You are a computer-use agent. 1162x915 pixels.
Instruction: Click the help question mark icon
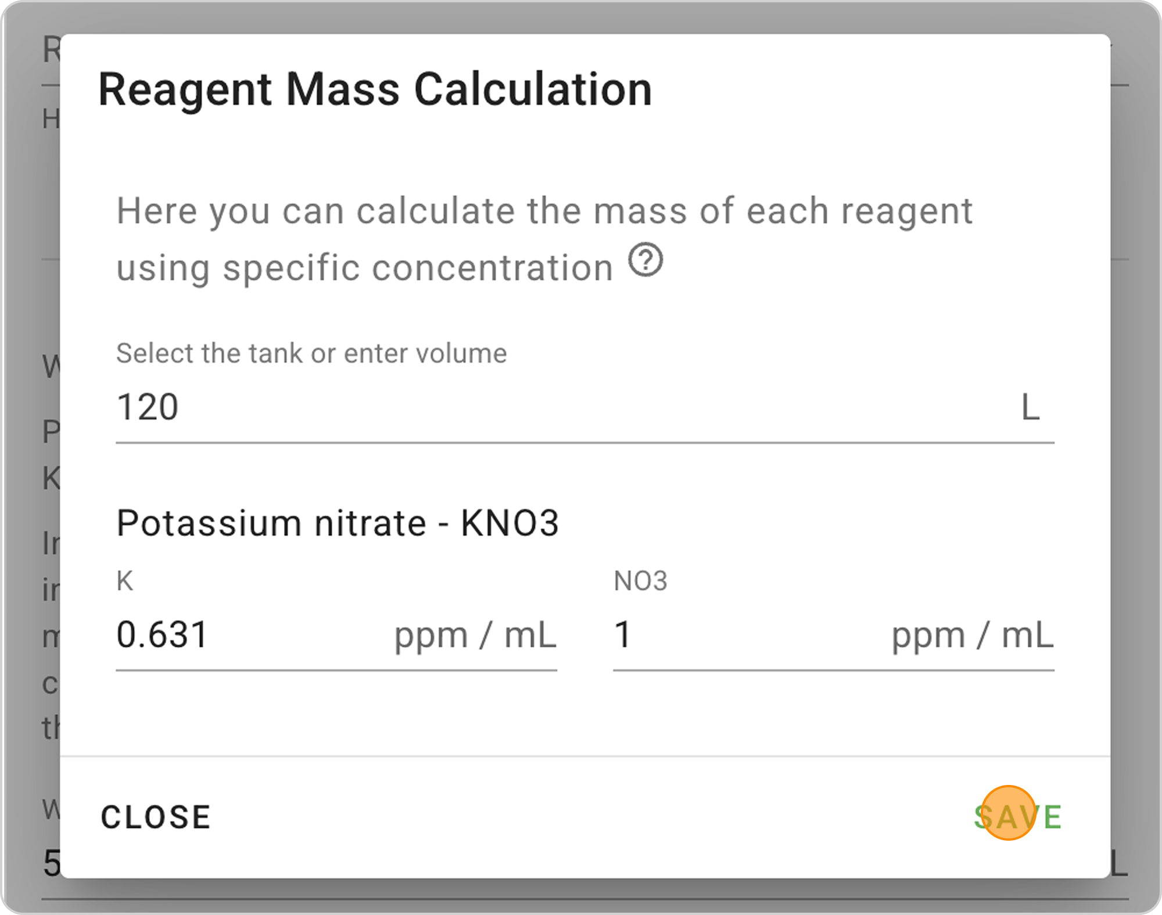pyautogui.click(x=645, y=261)
